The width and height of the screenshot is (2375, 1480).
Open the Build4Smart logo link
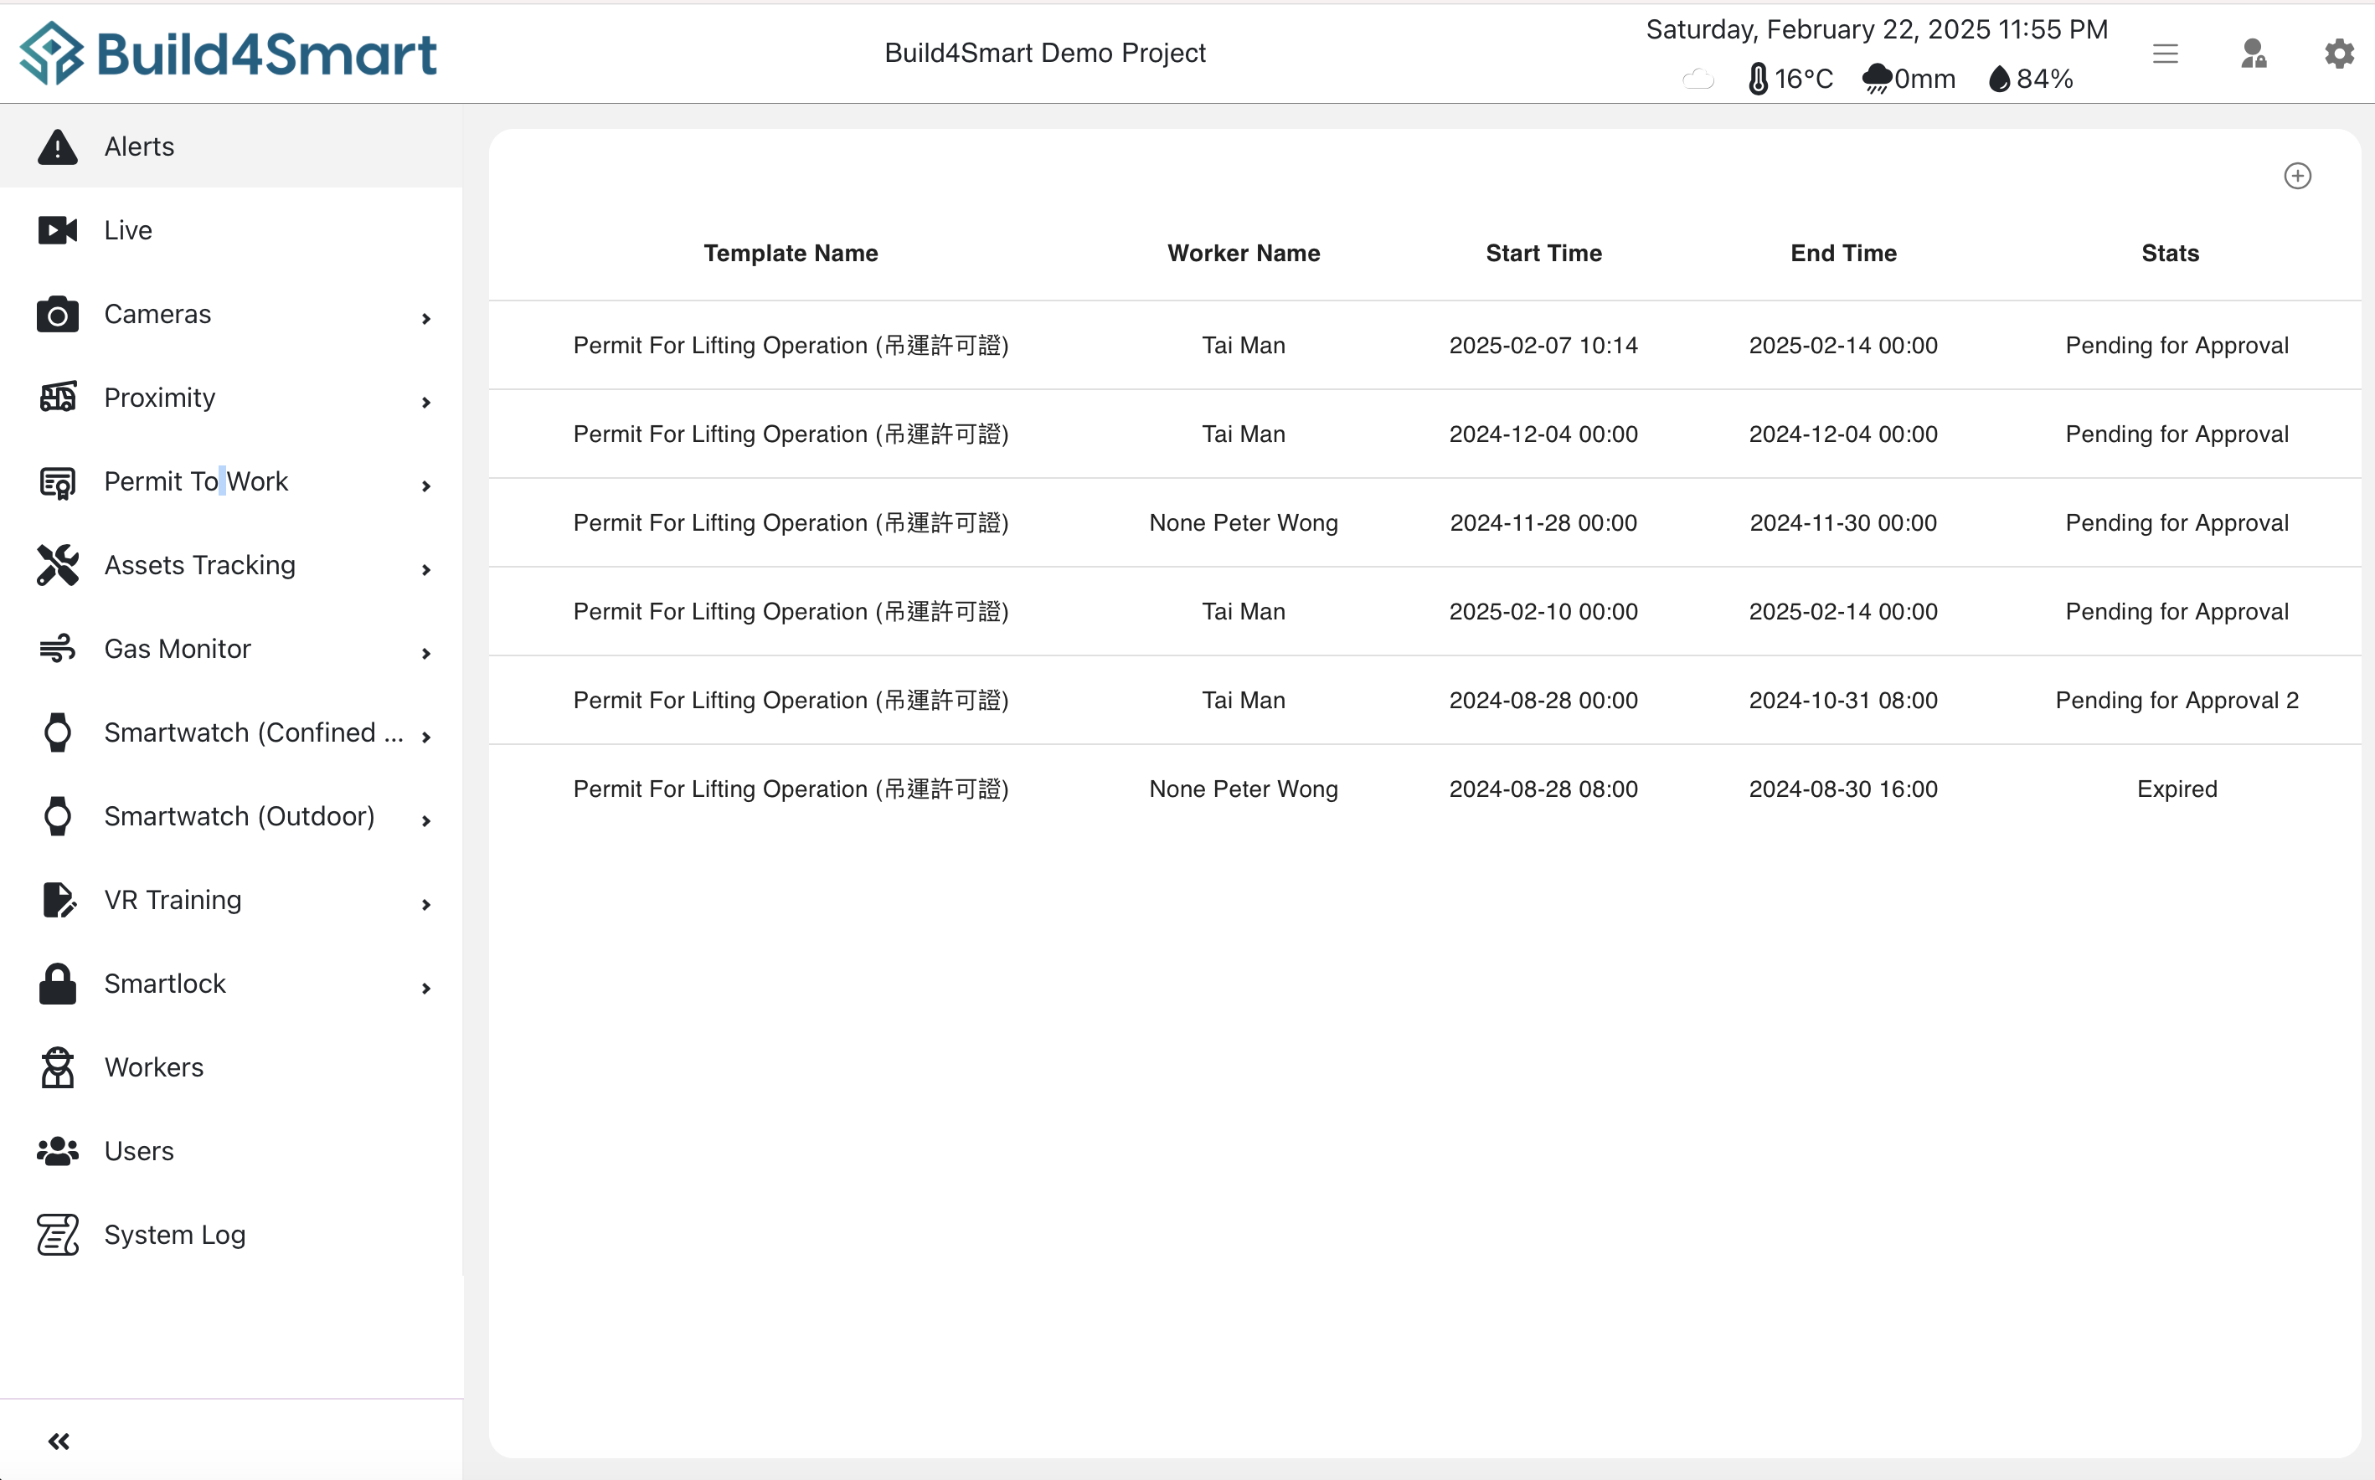tap(229, 53)
